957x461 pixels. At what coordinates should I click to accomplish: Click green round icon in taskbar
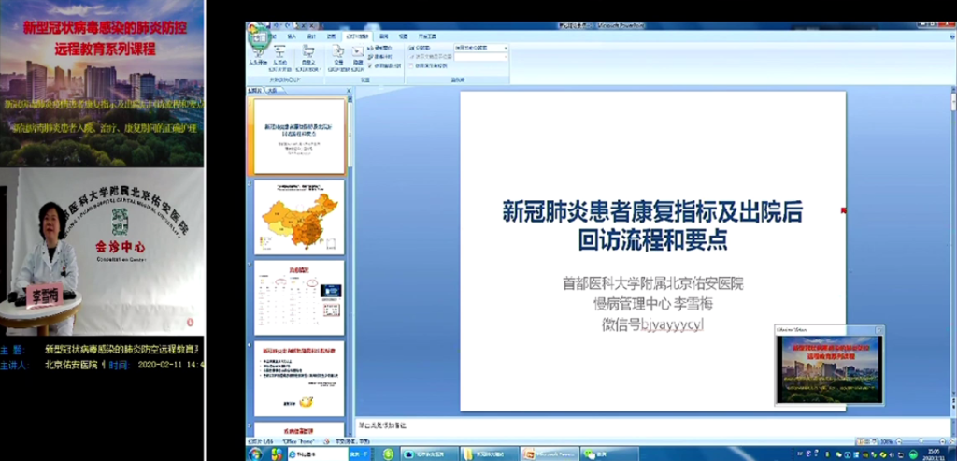[x=388, y=454]
